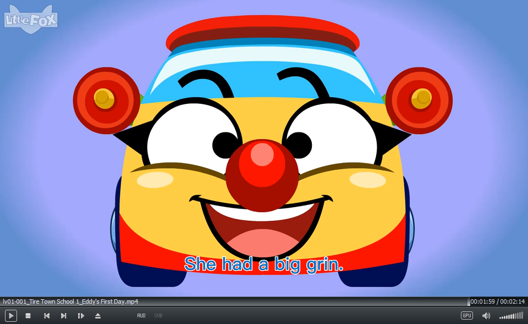This screenshot has width=528, height=324.
Task: Open the SUB subtitle selector
Action: pyautogui.click(x=158, y=316)
